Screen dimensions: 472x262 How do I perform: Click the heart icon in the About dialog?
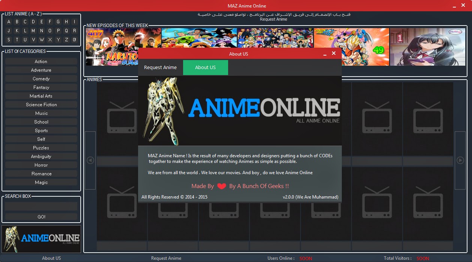[221, 186]
